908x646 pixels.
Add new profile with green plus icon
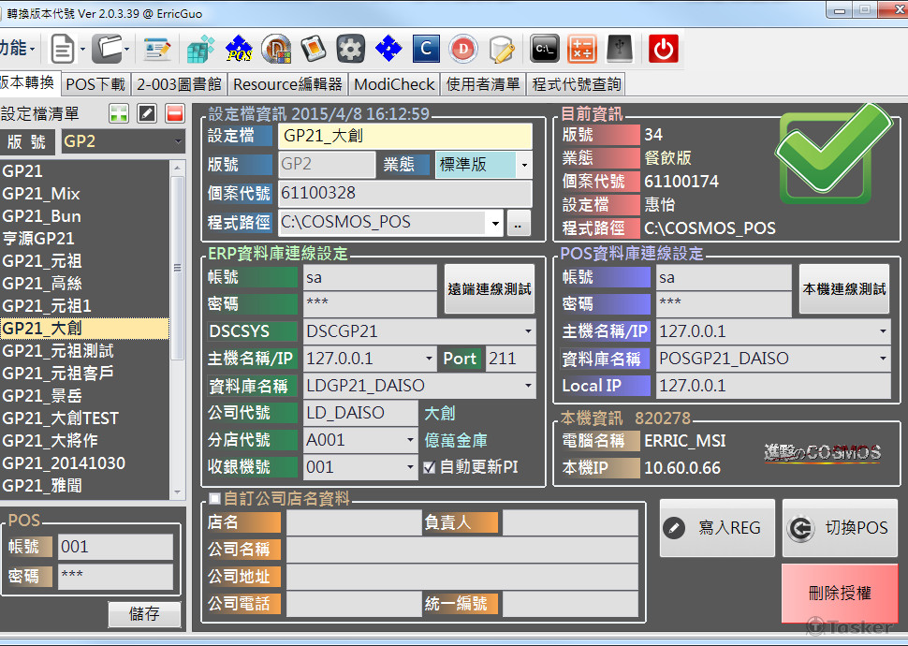pos(119,113)
